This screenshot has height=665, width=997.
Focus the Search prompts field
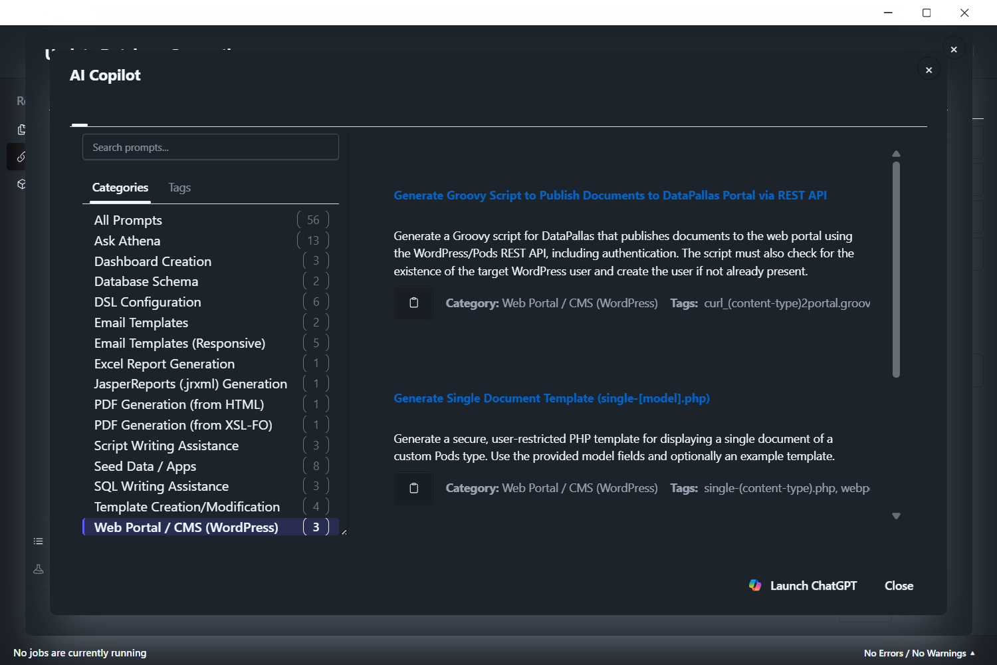[211, 147]
